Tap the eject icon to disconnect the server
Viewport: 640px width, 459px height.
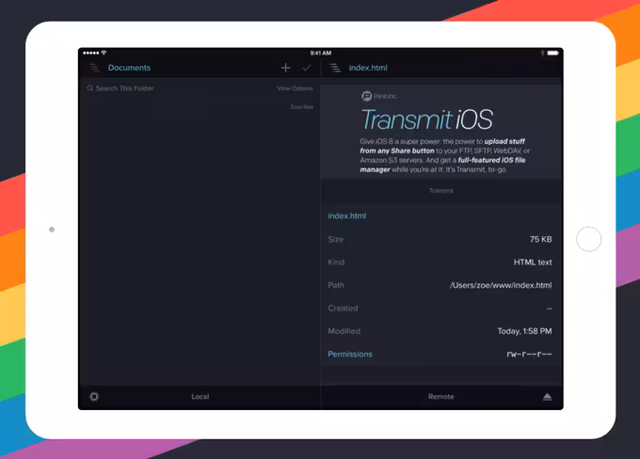tap(548, 397)
